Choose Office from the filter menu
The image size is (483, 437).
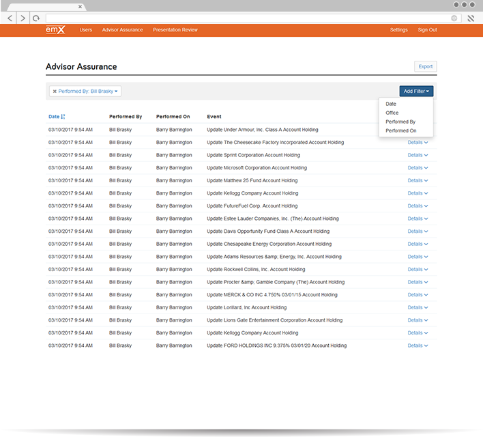392,113
